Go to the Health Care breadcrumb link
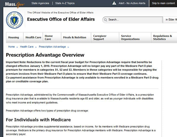177x137 pixels. coord(27,47)
